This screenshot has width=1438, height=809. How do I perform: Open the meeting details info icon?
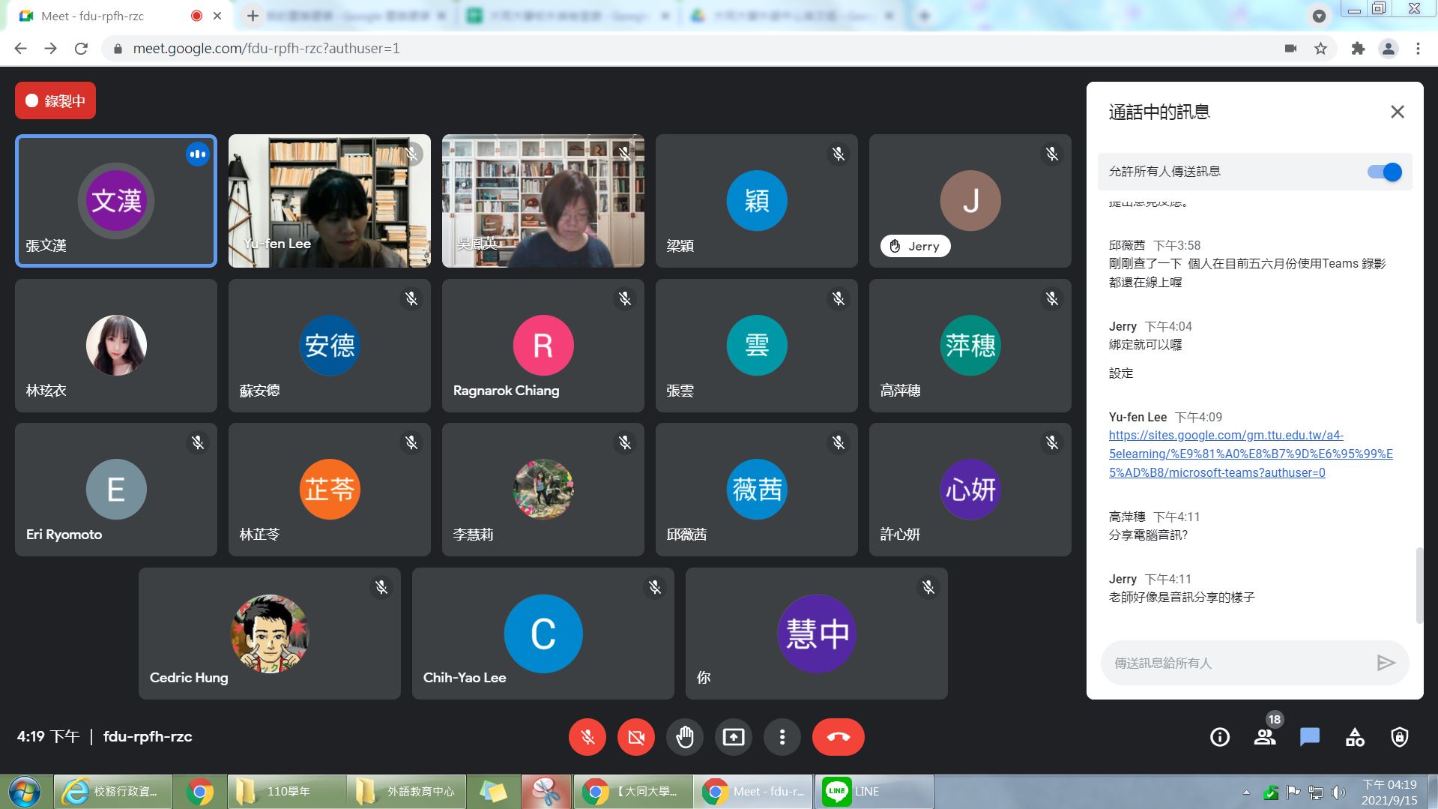(1219, 737)
